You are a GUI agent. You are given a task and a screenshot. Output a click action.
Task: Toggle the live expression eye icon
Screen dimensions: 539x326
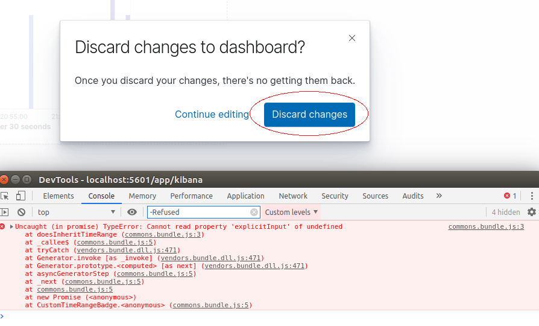132,212
